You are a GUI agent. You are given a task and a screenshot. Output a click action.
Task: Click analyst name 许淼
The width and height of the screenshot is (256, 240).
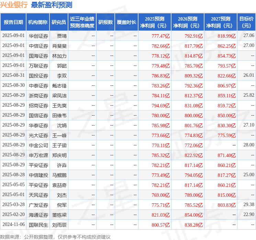(x=62, y=165)
